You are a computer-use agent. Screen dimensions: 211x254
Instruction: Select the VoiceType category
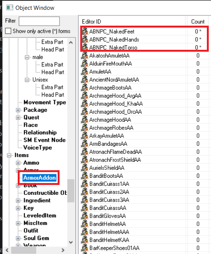coord(38,148)
